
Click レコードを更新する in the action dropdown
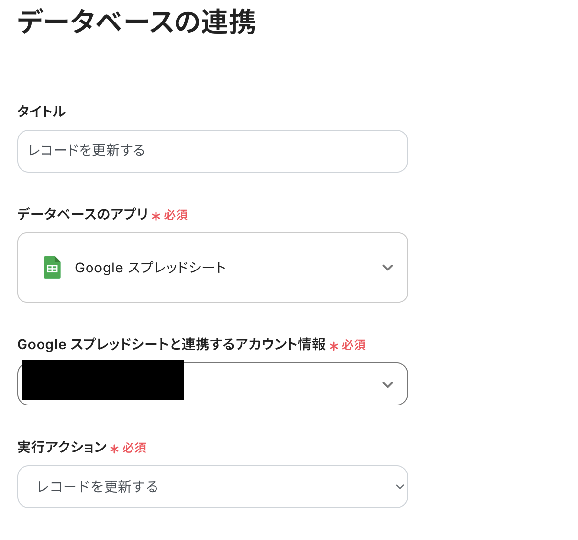(98, 487)
